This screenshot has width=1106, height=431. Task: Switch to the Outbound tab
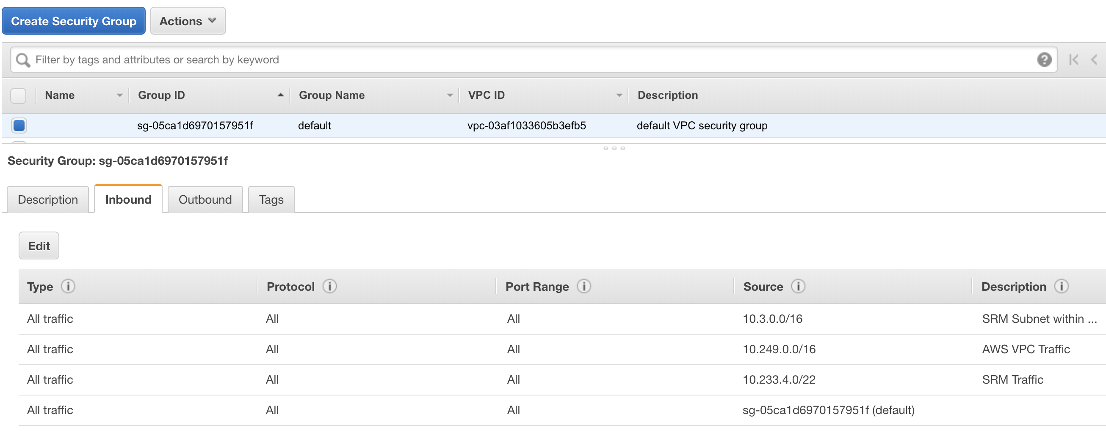pos(205,199)
